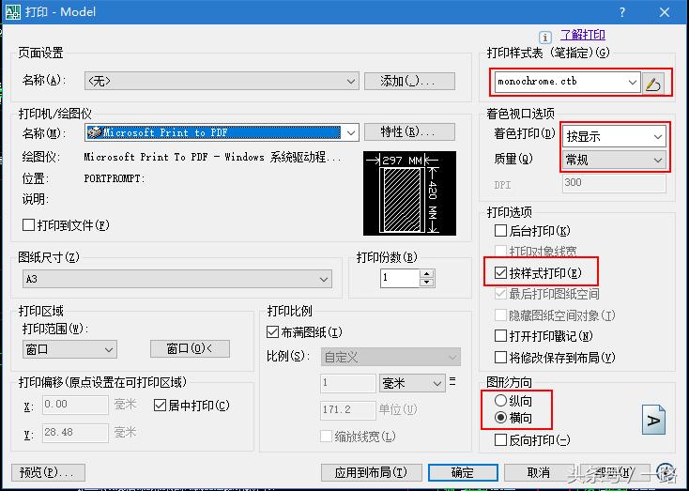Open the 打印范围 窗口 dropdown
This screenshot has width=689, height=491.
coord(69,349)
